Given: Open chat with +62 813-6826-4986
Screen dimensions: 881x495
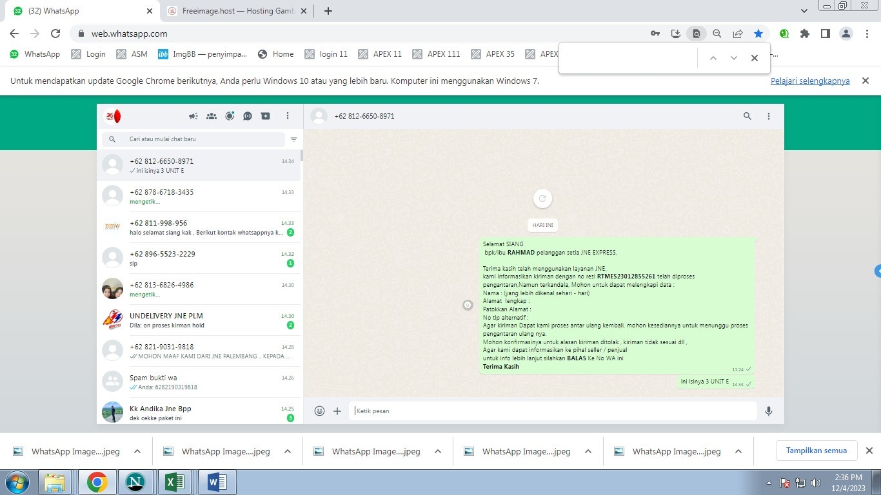Looking at the screenshot, I should tap(199, 289).
